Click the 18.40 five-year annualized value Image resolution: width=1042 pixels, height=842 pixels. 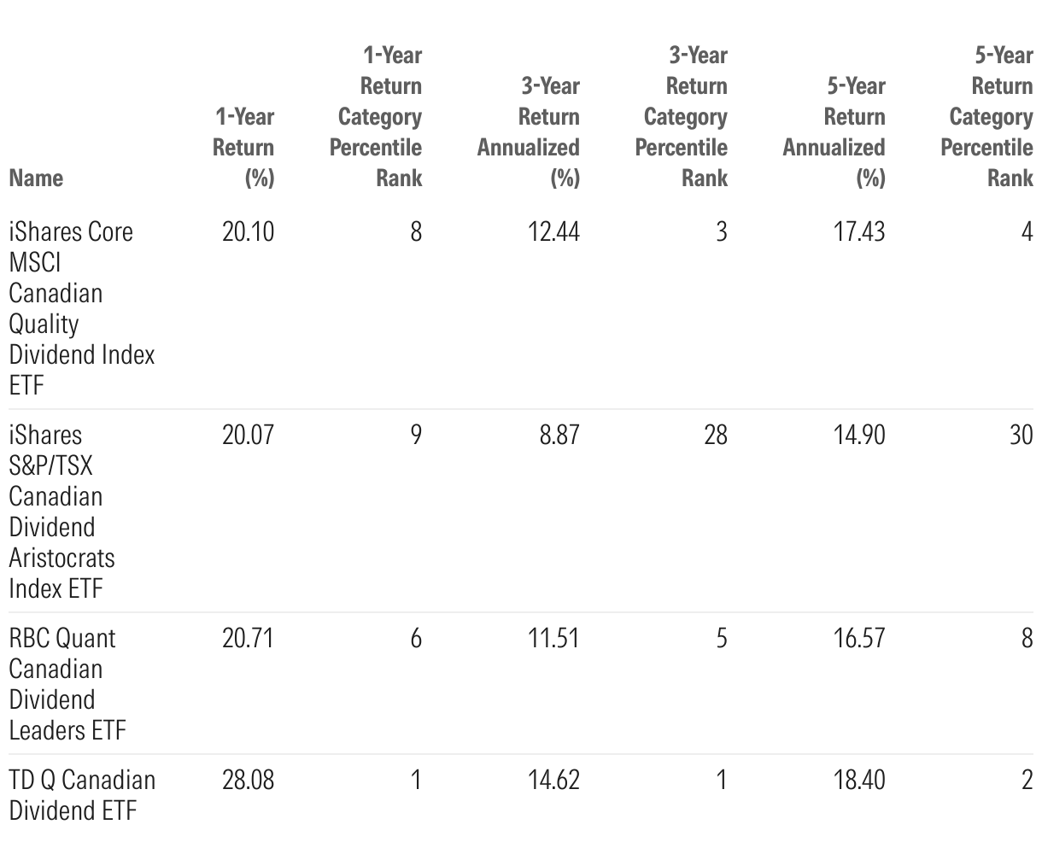pyautogui.click(x=858, y=780)
